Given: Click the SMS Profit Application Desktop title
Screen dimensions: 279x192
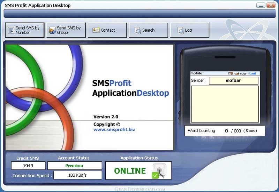Looking at the screenshot, I should point(38,6).
